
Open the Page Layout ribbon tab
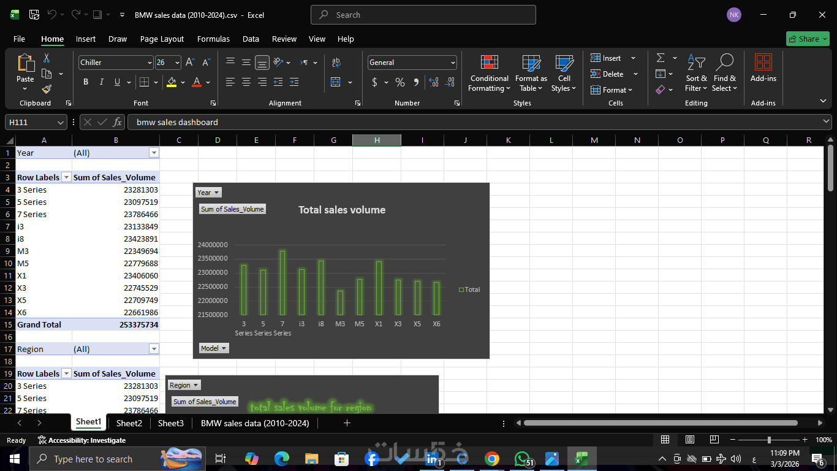[162, 39]
